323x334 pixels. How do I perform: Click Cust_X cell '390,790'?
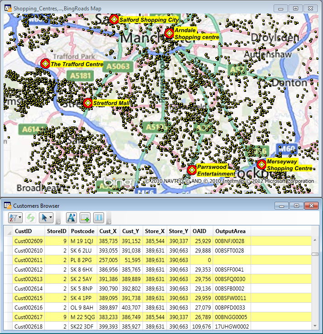108,288
